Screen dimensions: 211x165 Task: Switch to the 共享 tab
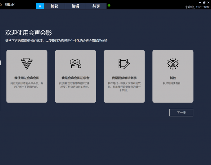[96, 6]
